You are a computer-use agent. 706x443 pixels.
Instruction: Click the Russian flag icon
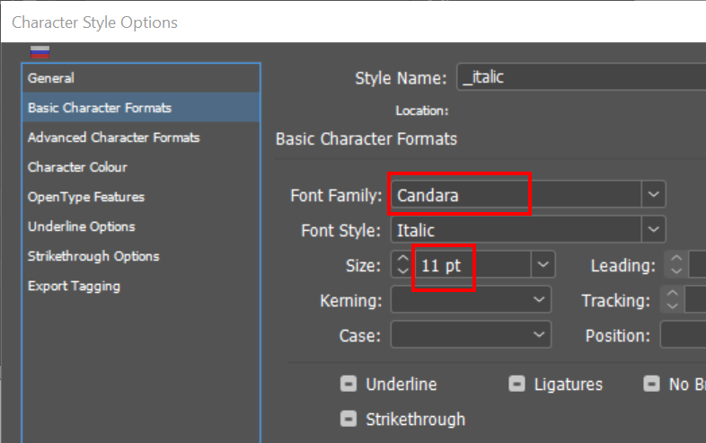(40, 52)
